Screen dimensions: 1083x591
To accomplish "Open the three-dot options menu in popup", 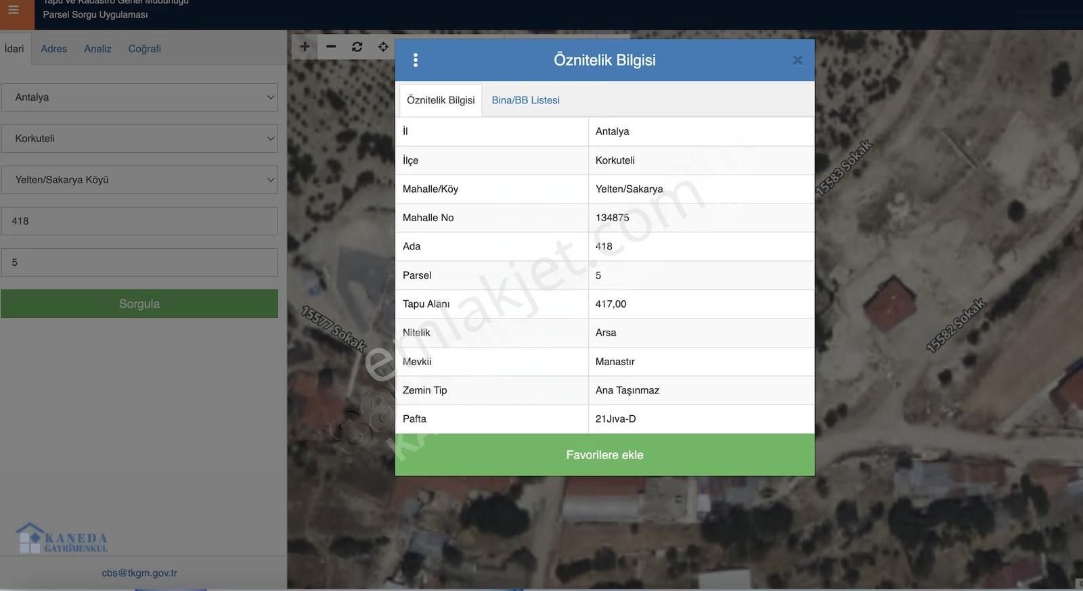I will 416,60.
